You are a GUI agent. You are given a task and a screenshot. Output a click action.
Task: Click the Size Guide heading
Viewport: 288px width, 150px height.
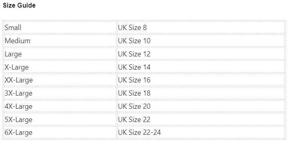tap(19, 5)
